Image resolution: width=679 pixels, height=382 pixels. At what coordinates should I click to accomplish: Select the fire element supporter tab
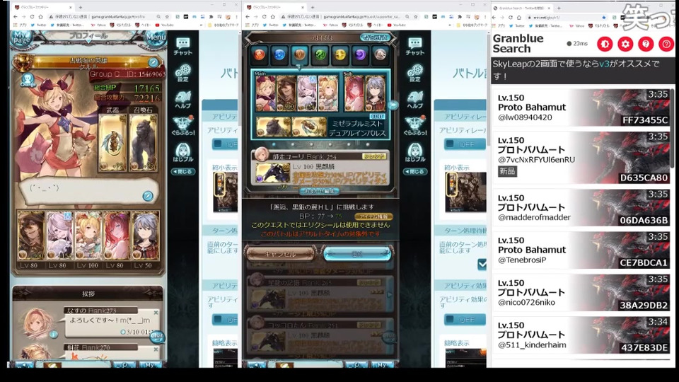pyautogui.click(x=260, y=54)
